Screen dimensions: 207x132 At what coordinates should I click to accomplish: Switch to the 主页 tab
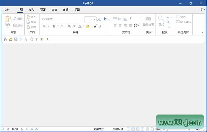tap(20, 10)
